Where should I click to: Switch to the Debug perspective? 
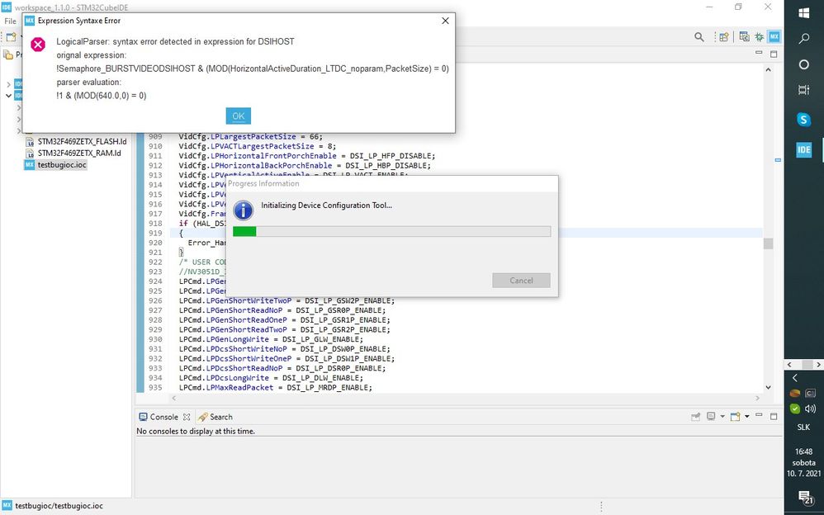pyautogui.click(x=760, y=37)
